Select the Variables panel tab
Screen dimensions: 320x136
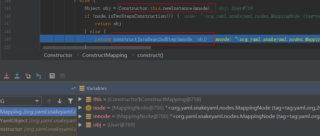(x=96, y=88)
